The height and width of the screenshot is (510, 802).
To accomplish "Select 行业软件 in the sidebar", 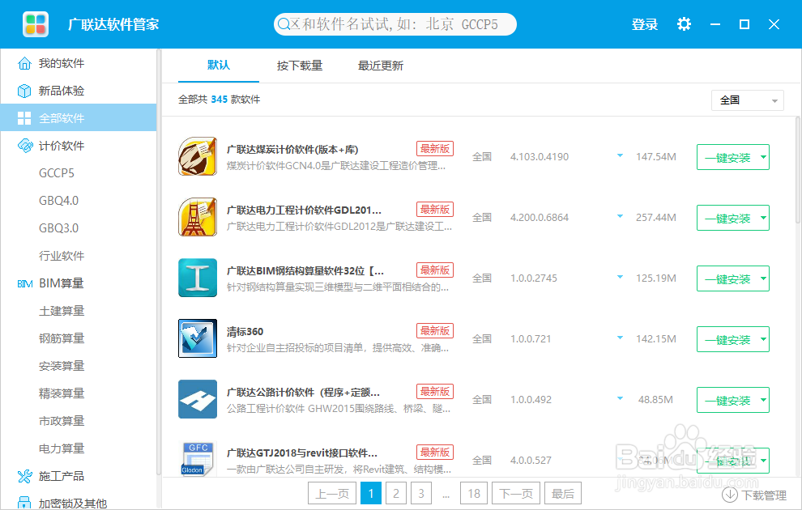I will pyautogui.click(x=62, y=256).
